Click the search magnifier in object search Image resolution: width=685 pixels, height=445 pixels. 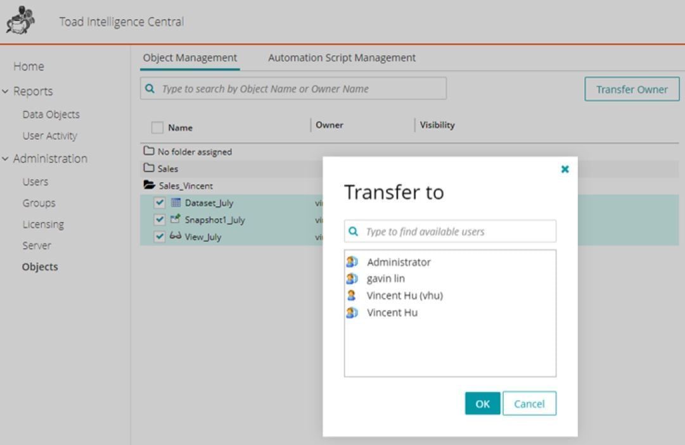coord(150,89)
